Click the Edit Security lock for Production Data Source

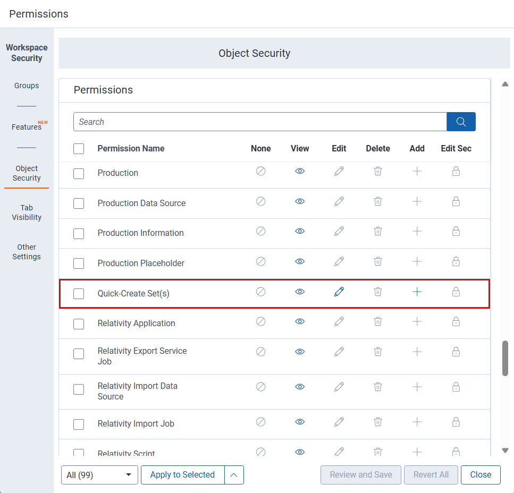[456, 201]
